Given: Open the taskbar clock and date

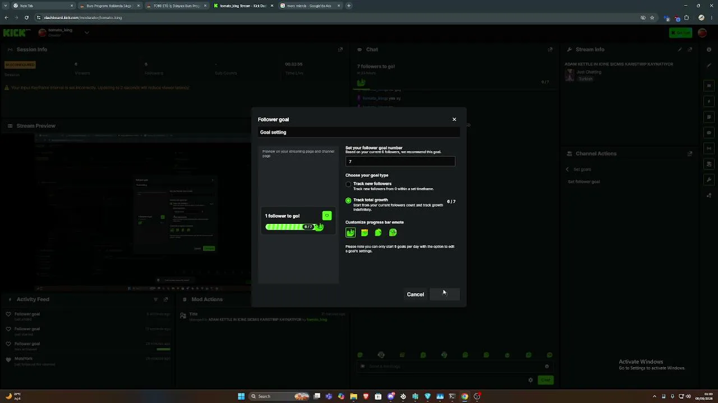Looking at the screenshot, I should coord(704,396).
